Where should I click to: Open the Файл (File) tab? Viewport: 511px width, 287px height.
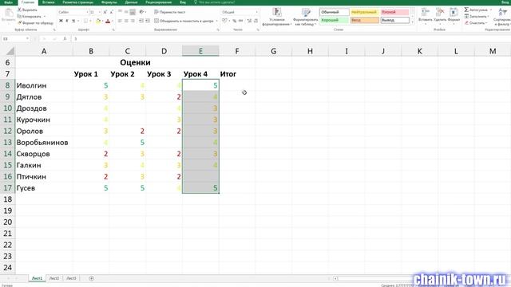click(8, 2)
